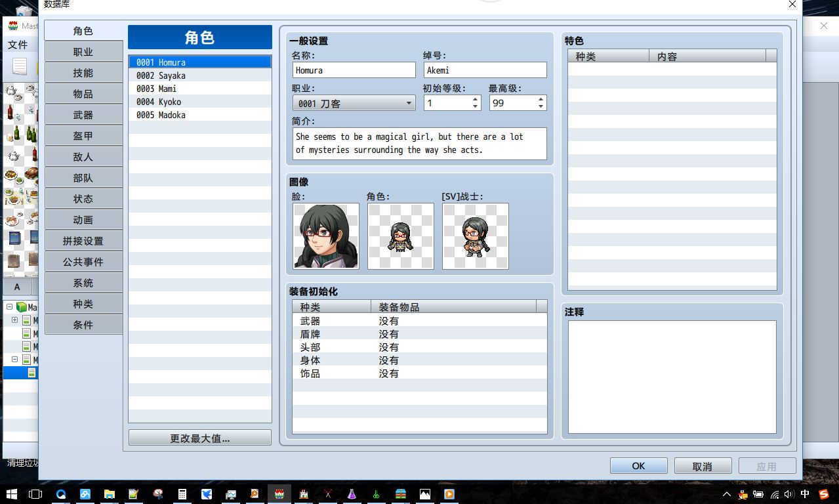The image size is (839, 504).
Task: Increase the 初始等级 value with up arrow
Action: point(476,99)
